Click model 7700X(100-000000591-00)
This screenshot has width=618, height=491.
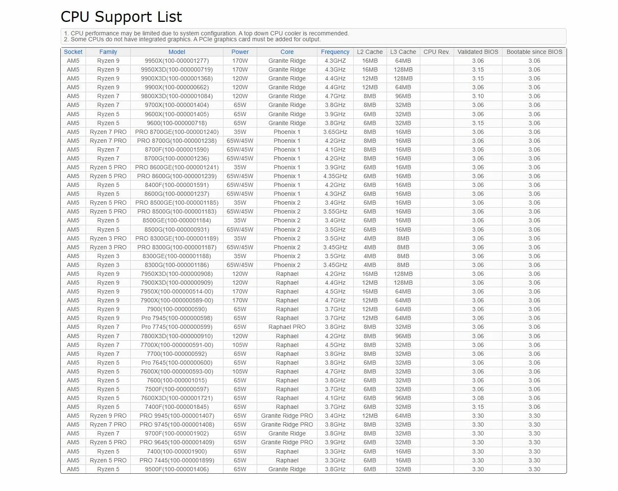(177, 345)
